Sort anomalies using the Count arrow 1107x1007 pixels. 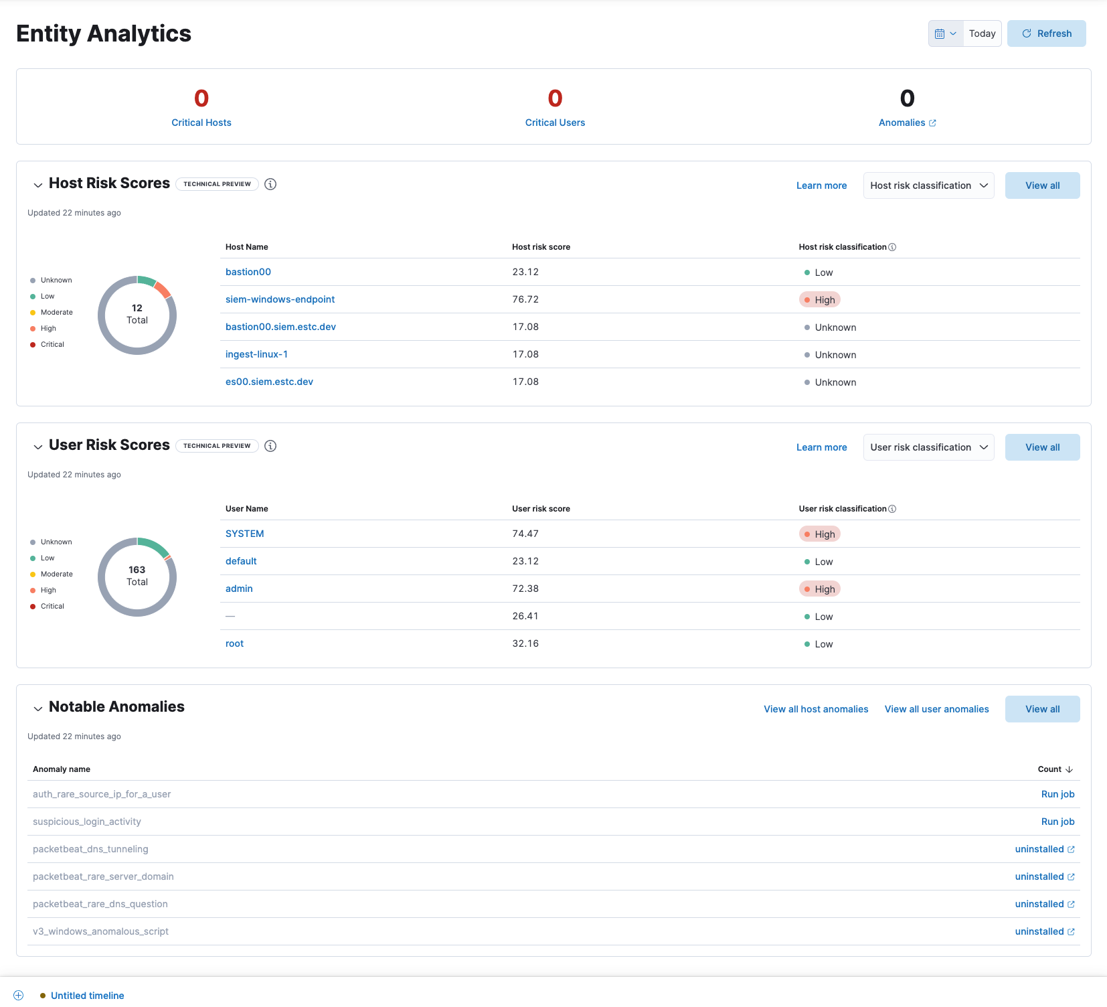[1069, 769]
